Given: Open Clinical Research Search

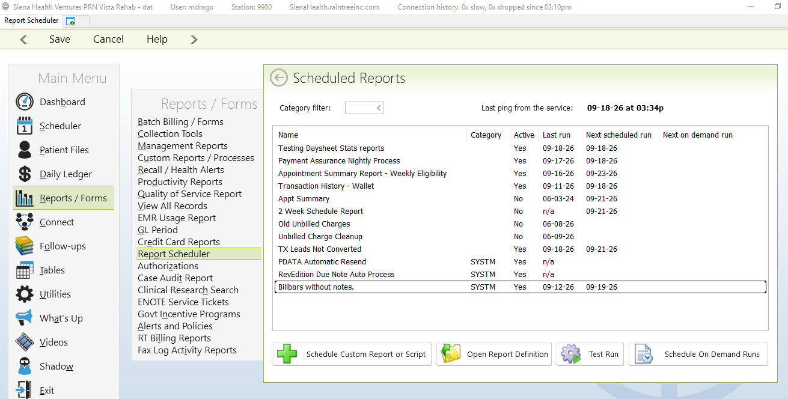Looking at the screenshot, I should (x=188, y=290).
